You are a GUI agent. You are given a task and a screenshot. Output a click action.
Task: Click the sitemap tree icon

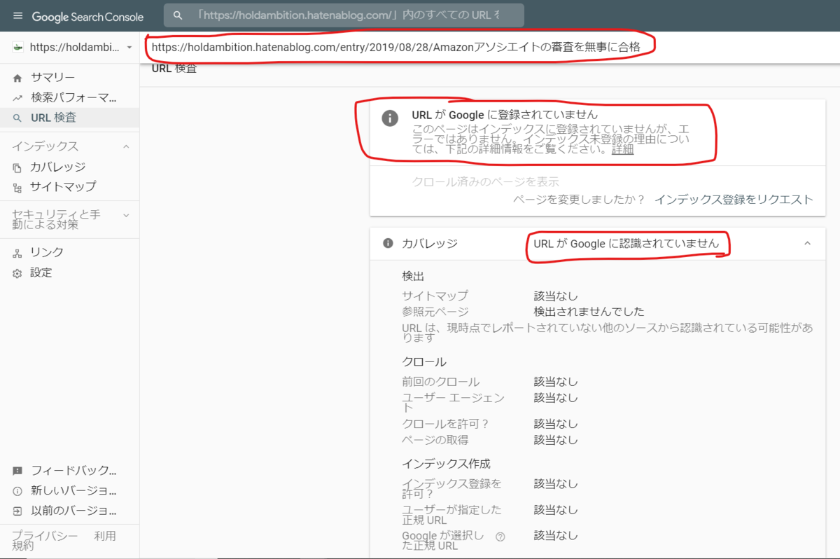17,187
